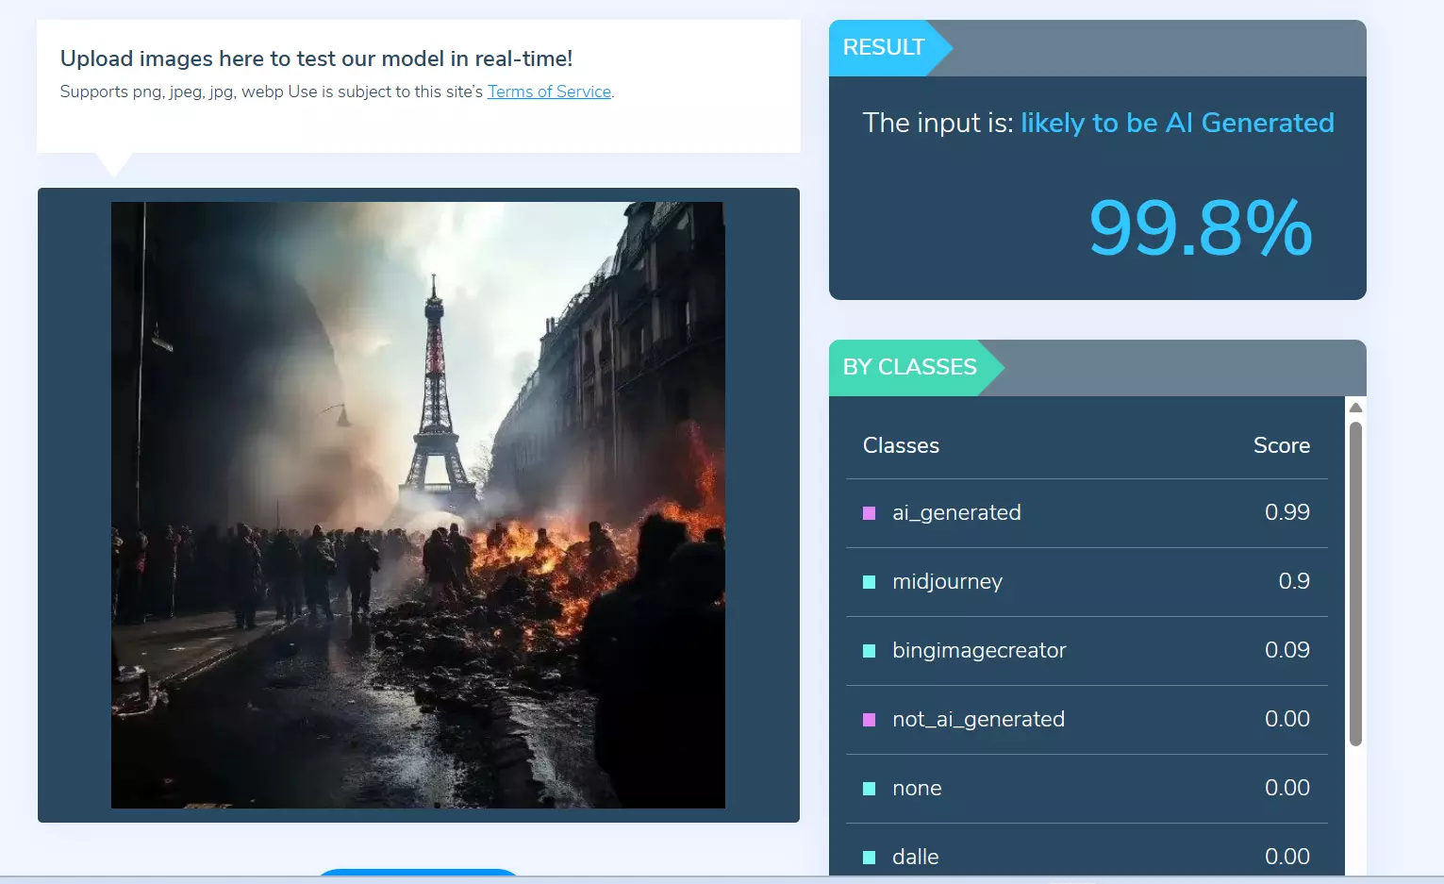Click the none class color square

(870, 789)
